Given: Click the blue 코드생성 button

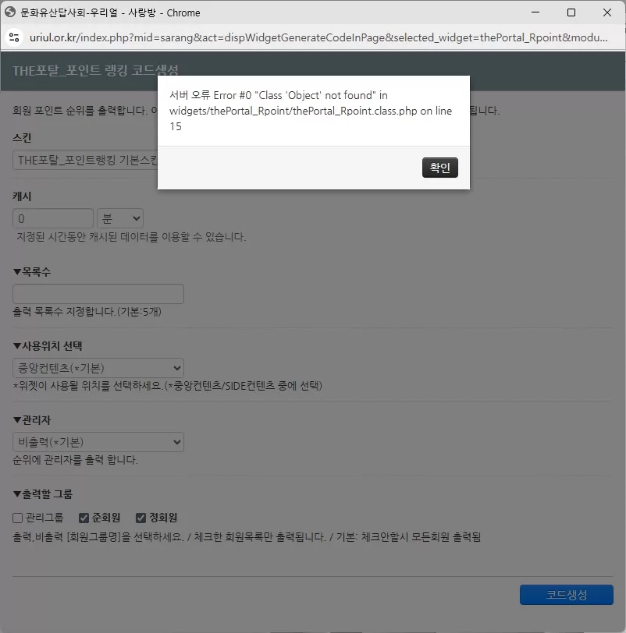Looking at the screenshot, I should tap(567, 594).
